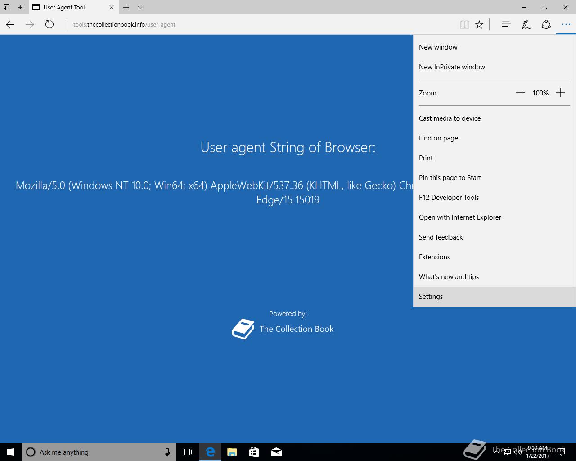Click the Make a Web Note pen icon
This screenshot has width=576, height=461.
pyautogui.click(x=526, y=24)
